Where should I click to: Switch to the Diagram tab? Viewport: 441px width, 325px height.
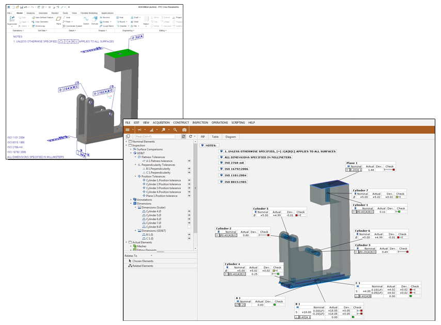[x=231, y=137]
